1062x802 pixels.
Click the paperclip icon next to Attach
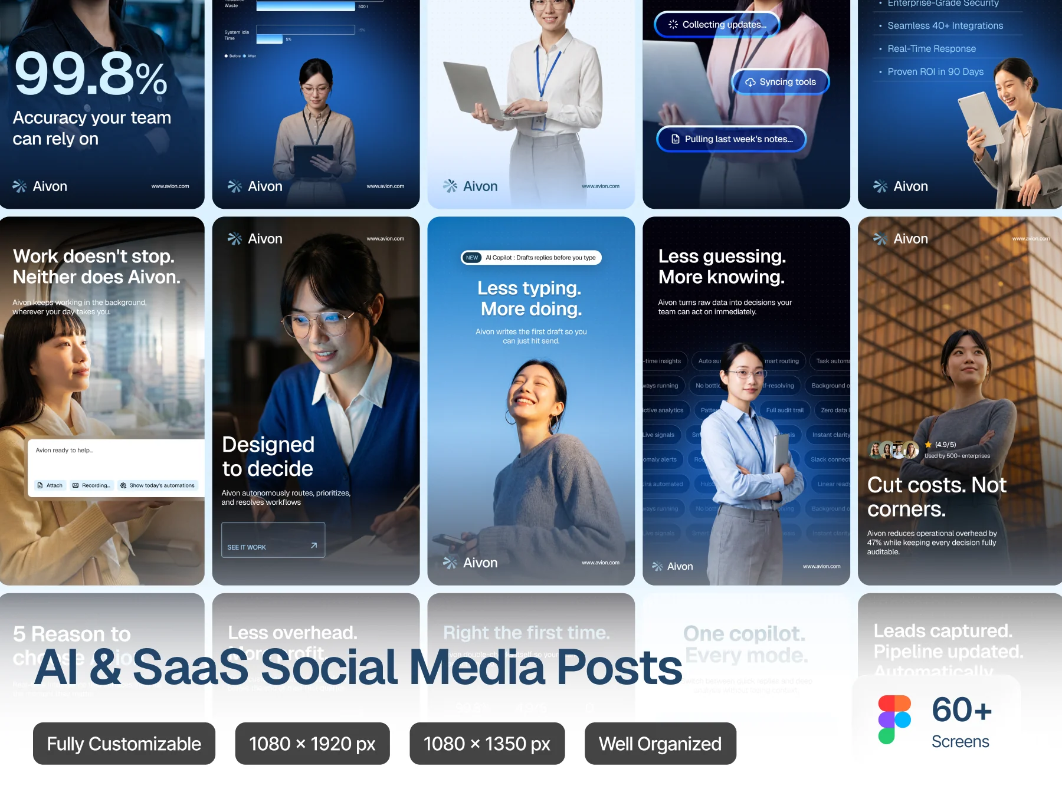[40, 486]
